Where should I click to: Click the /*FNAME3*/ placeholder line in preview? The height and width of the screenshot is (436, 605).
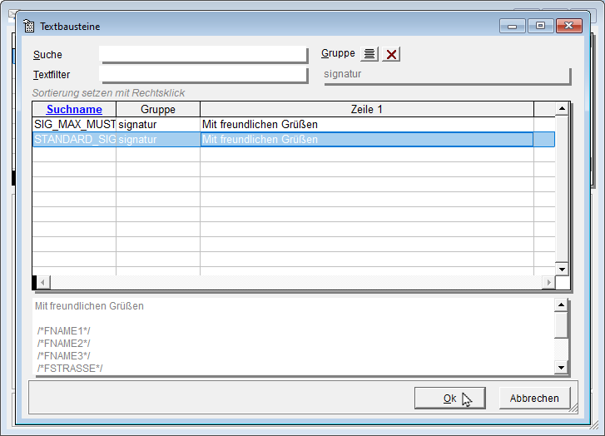point(64,356)
